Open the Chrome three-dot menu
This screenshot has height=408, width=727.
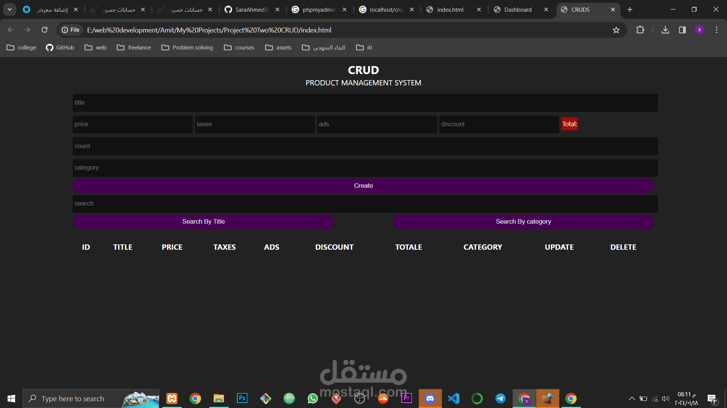coord(717,30)
